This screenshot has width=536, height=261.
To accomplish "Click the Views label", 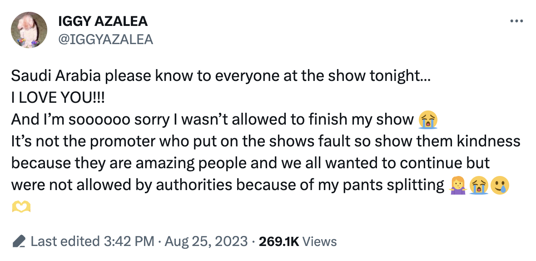I will [320, 241].
